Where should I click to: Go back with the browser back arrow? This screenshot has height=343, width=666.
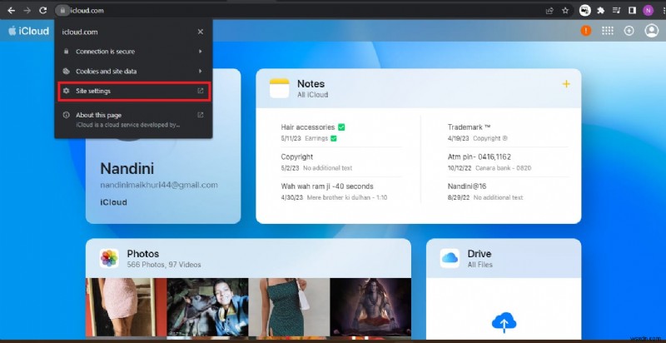[x=12, y=11]
